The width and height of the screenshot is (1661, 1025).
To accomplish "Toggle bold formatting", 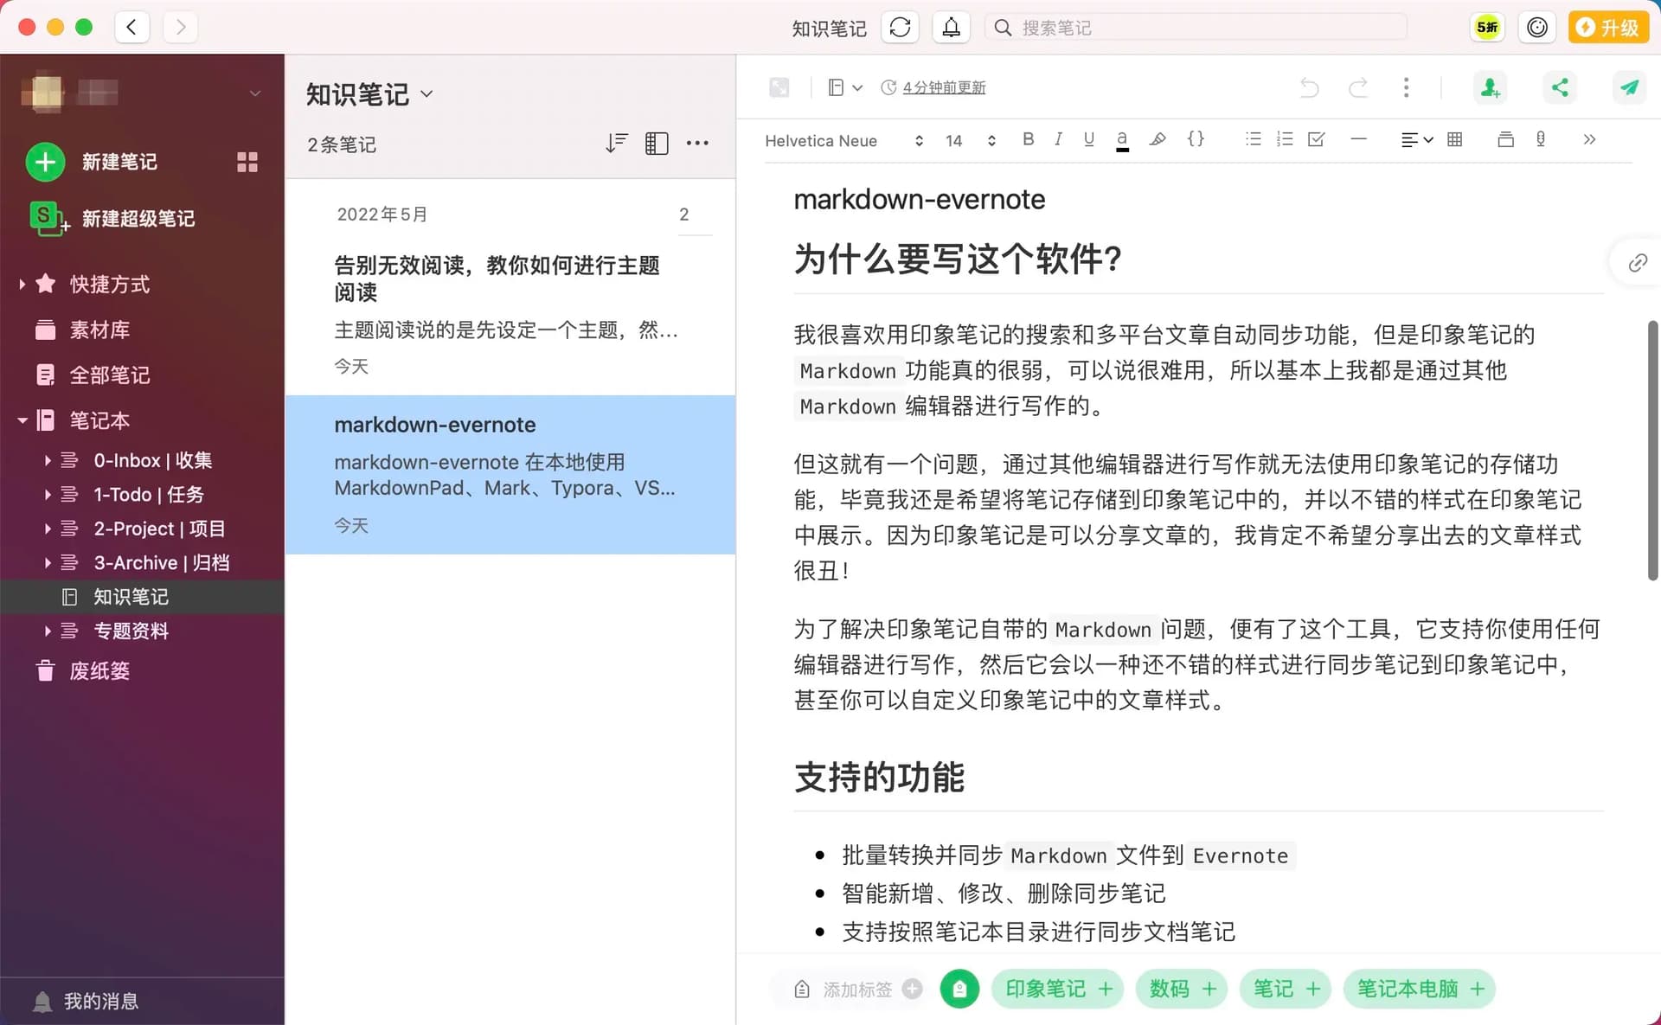I will 1028,139.
